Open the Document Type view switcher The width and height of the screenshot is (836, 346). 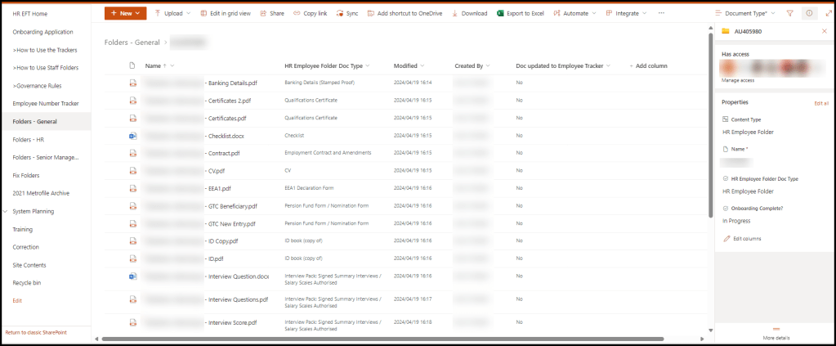point(744,14)
